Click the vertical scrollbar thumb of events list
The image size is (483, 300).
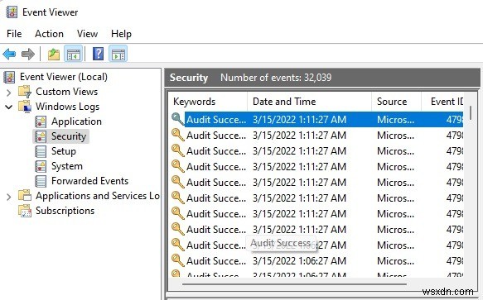pyautogui.click(x=470, y=112)
